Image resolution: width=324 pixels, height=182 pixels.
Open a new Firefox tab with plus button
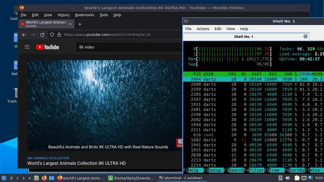pyautogui.click(x=80, y=24)
